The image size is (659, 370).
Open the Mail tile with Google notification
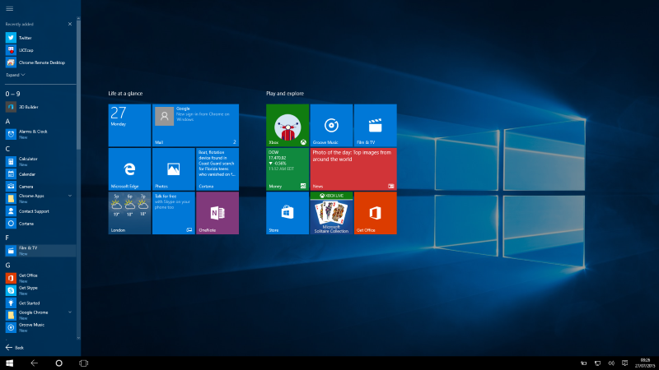(x=195, y=126)
